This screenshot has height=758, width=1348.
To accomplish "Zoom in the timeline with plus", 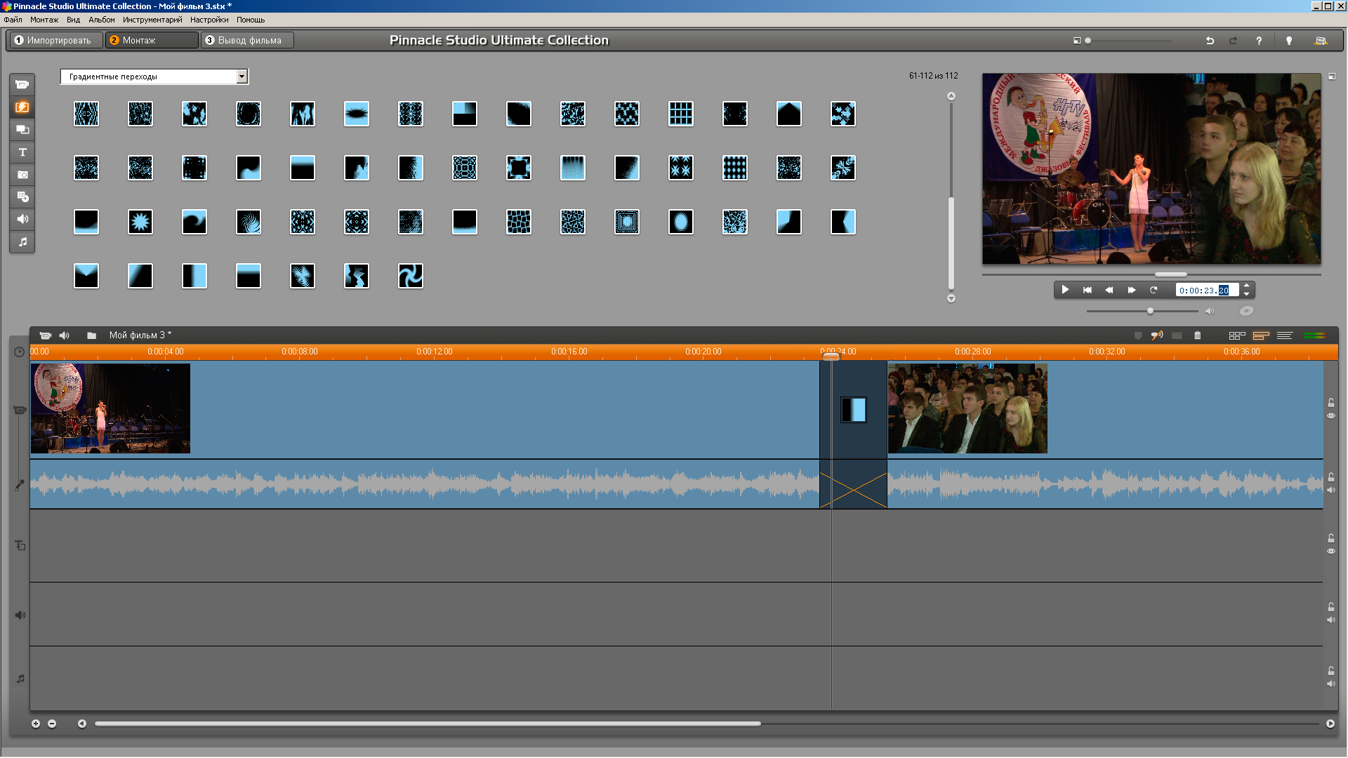I will [36, 724].
